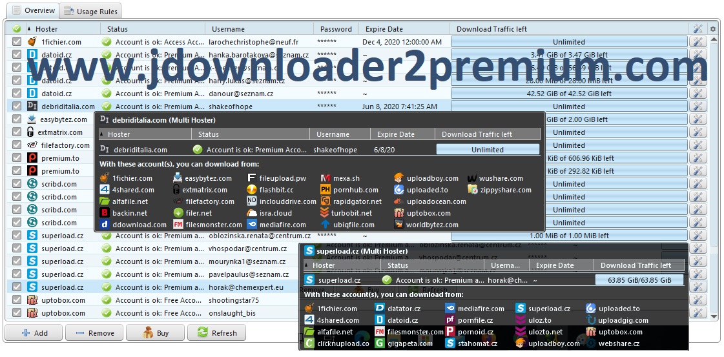This screenshot has height=357, width=724.
Task: Click turbobit.net icon in debriditalia tooltip
Action: pos(325,213)
